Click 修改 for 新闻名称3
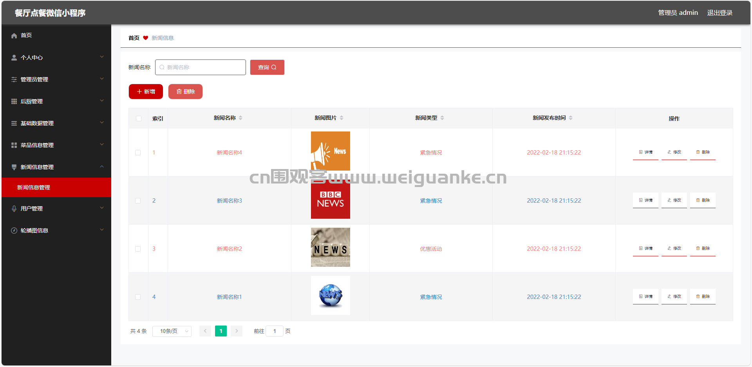The height and width of the screenshot is (367, 752). click(674, 200)
